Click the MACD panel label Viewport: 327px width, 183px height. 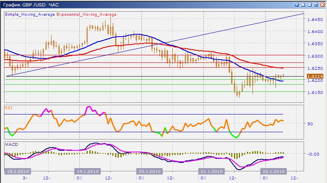coord(10,144)
